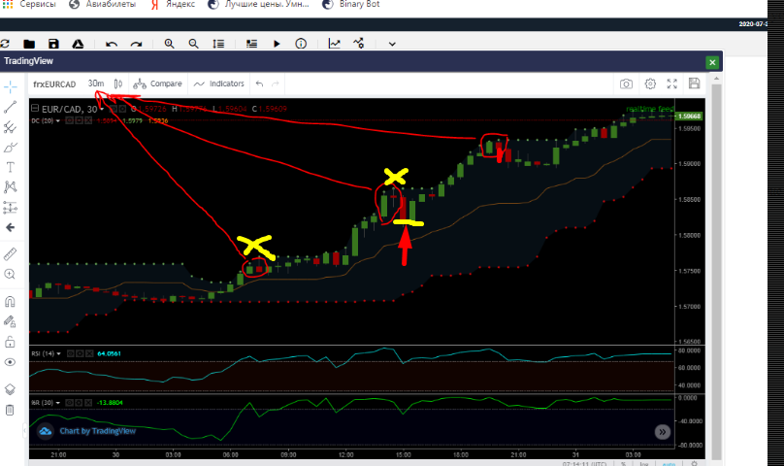This screenshot has width=784, height=466.
Task: Expand the %R (30) indicator dropdown
Action: pos(58,403)
